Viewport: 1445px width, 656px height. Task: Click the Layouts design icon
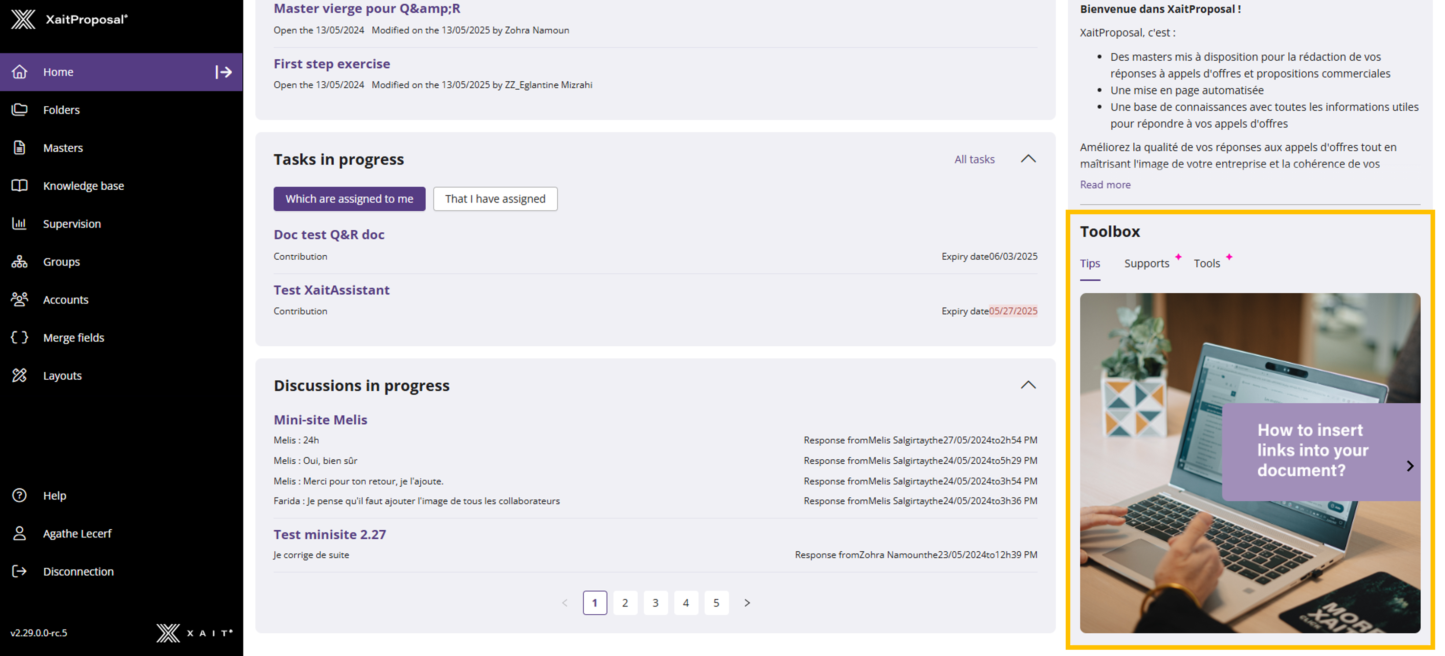click(20, 376)
